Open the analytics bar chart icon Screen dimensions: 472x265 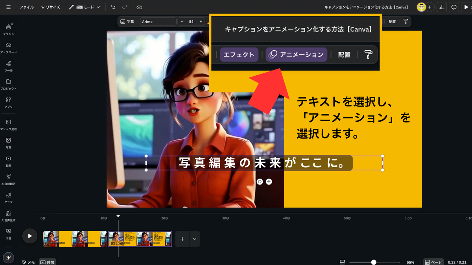pos(442,7)
